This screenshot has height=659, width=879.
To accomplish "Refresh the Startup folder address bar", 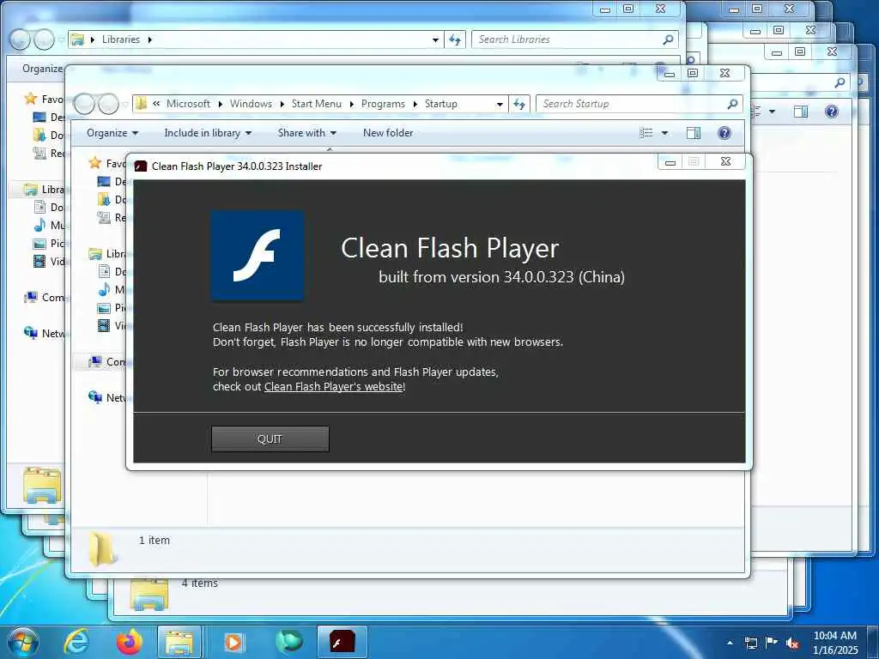I will point(519,104).
